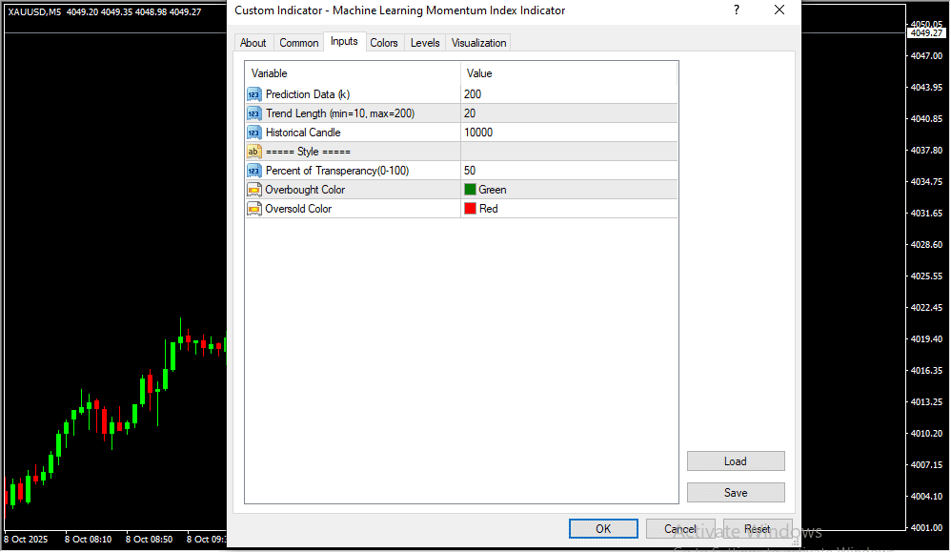Click the color icon beside Oversold Color
951x552 pixels.
pyautogui.click(x=253, y=209)
